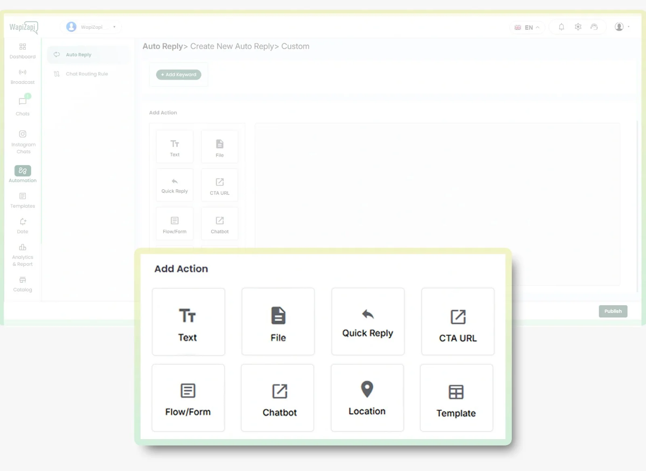
Task: Choose the File action
Action: point(278,322)
